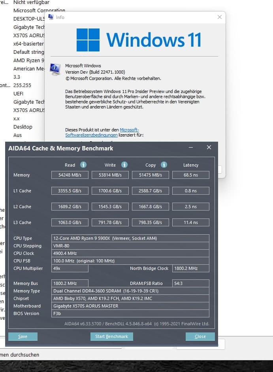Click Desktop row in system info

pyautogui.click(x=23, y=127)
